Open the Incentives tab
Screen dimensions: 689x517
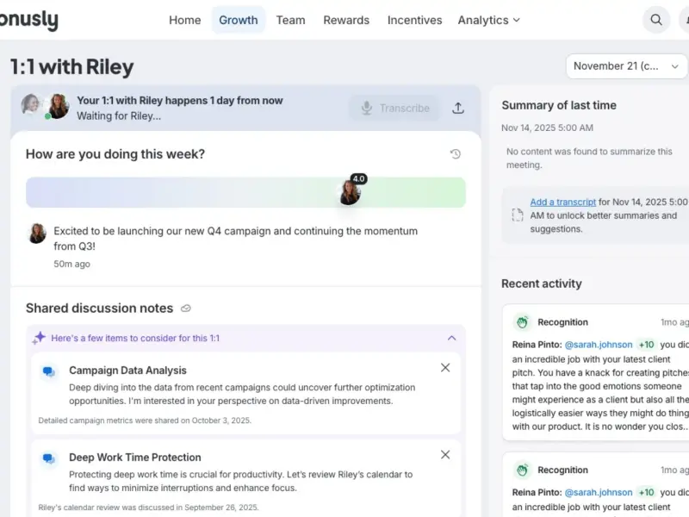click(x=414, y=20)
